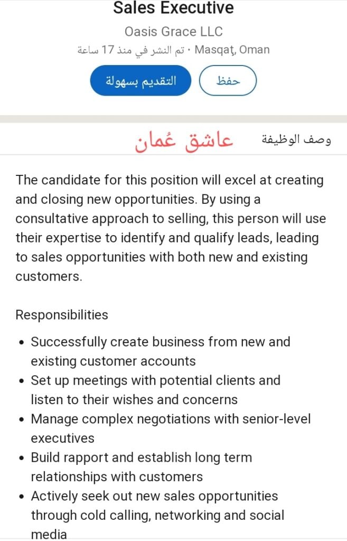Click the gray divider band below the buttons
Viewport: 347px width, 541px height.
pos(173,118)
